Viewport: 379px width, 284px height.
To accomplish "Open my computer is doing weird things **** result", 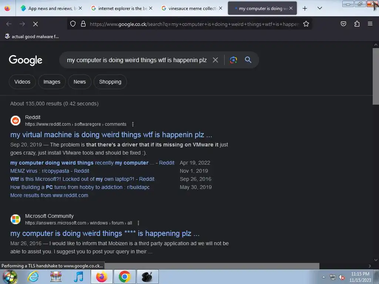I will pos(105,233).
